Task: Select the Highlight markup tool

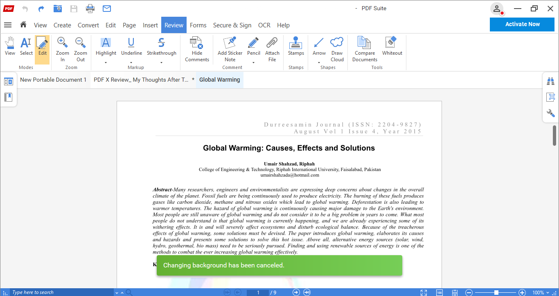Action: (106, 47)
